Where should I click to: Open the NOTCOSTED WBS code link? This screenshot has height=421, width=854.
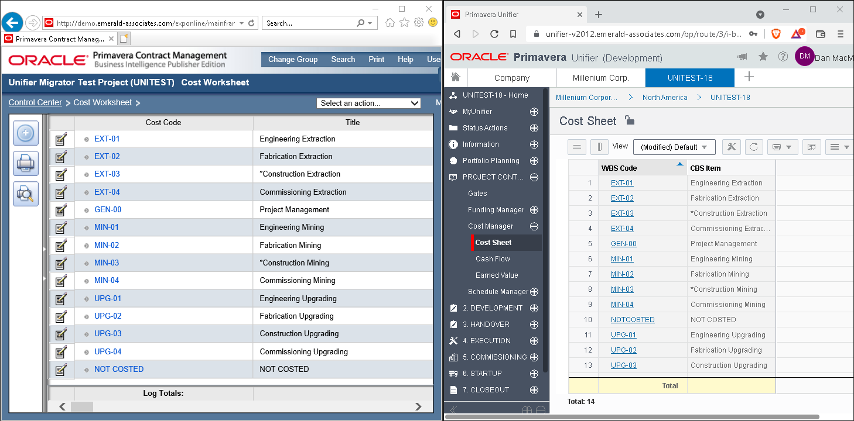coord(632,320)
